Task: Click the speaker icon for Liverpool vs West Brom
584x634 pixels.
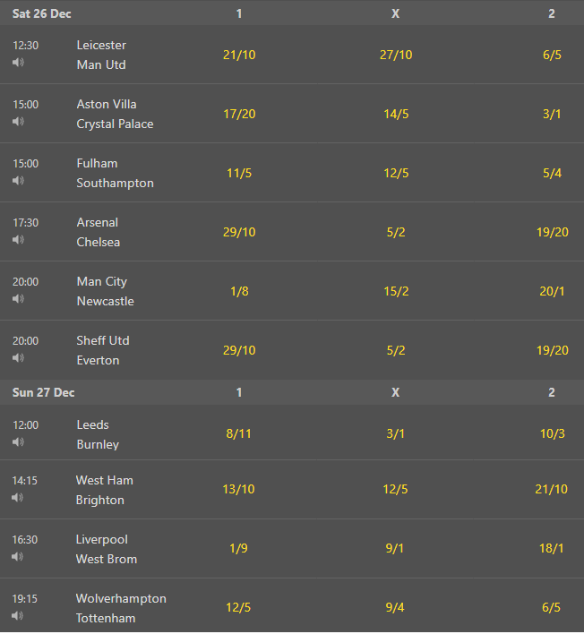Action: click(17, 556)
